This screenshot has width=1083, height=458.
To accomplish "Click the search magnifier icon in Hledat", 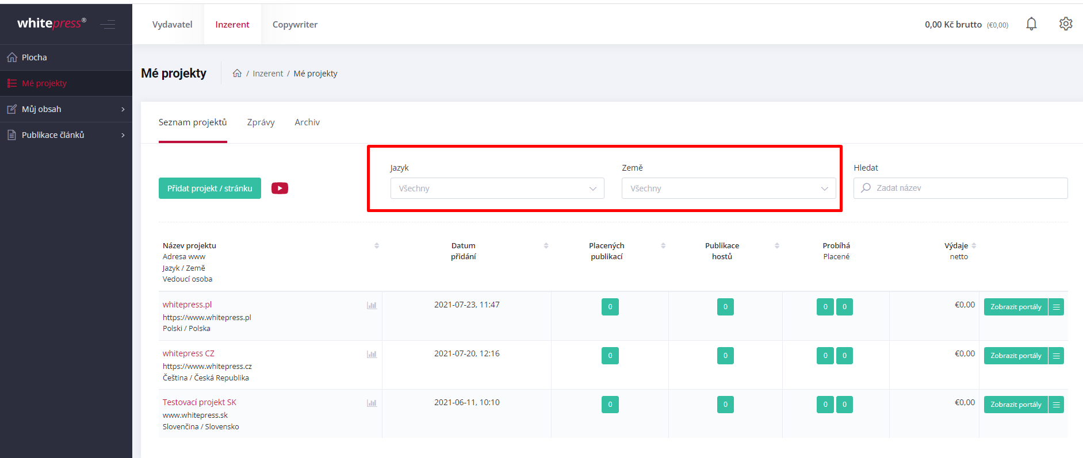I will point(866,188).
